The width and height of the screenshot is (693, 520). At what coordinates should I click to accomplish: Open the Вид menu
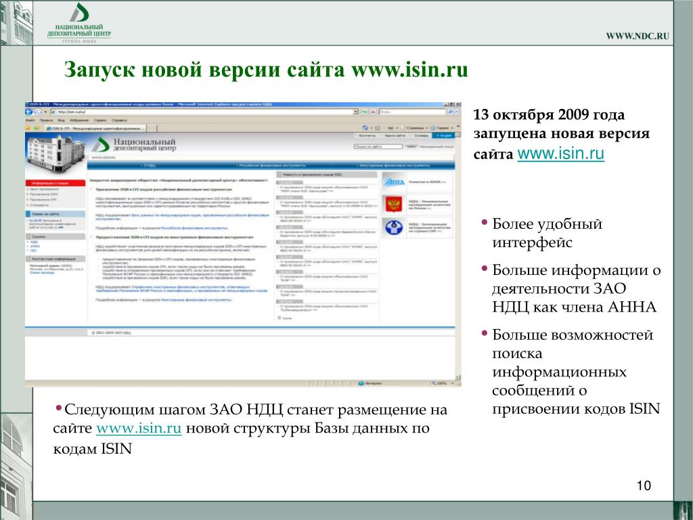click(x=62, y=121)
